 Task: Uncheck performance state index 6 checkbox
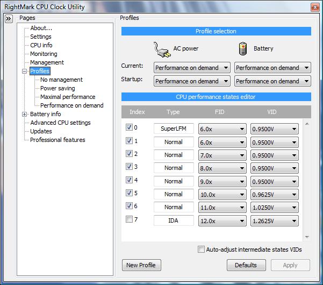point(129,205)
